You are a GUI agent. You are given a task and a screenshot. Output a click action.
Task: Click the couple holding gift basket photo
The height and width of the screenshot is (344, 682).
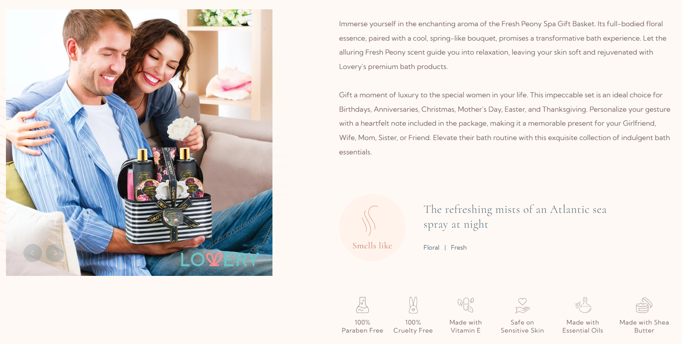(x=139, y=143)
